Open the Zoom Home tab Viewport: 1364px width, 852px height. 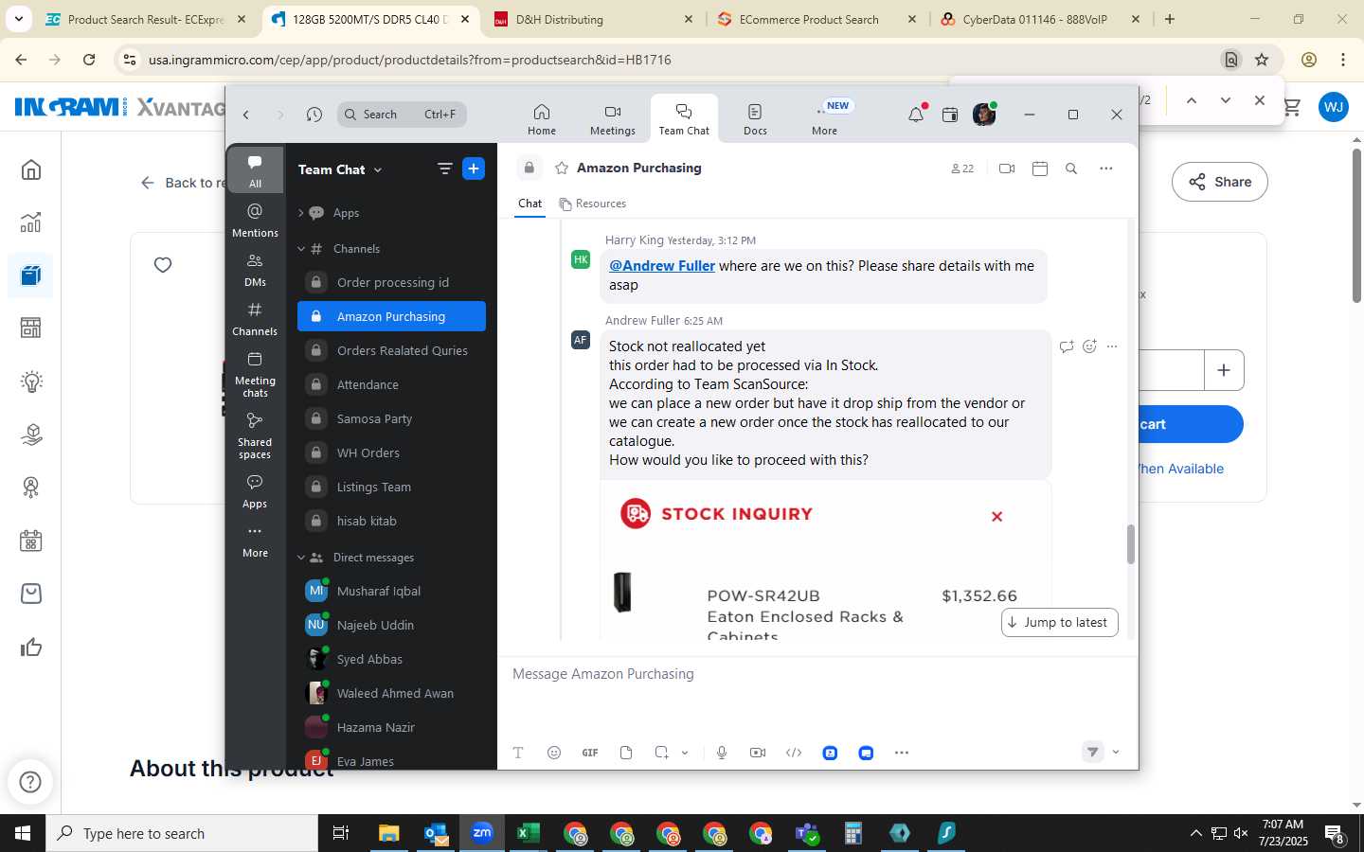pyautogui.click(x=542, y=119)
